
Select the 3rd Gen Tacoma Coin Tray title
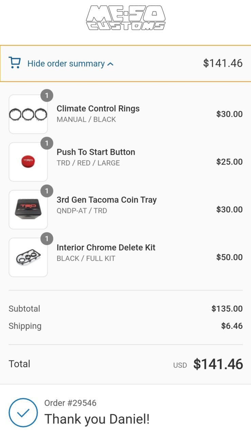coord(107,200)
